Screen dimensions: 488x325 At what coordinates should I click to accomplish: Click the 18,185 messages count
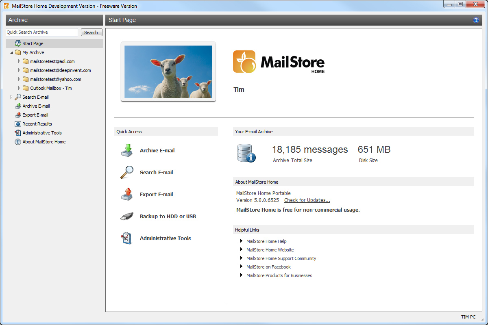point(310,149)
